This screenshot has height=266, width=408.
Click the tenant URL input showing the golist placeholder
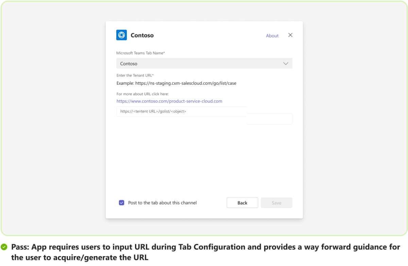(x=181, y=111)
